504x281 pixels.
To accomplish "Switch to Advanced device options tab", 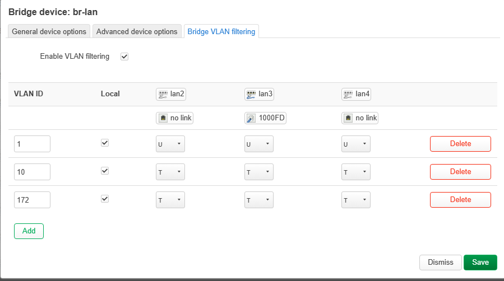I will coord(137,31).
